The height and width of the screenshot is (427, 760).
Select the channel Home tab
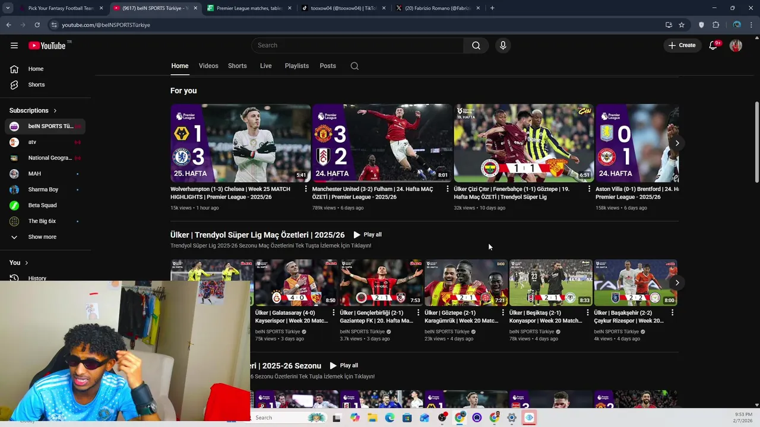tap(180, 66)
